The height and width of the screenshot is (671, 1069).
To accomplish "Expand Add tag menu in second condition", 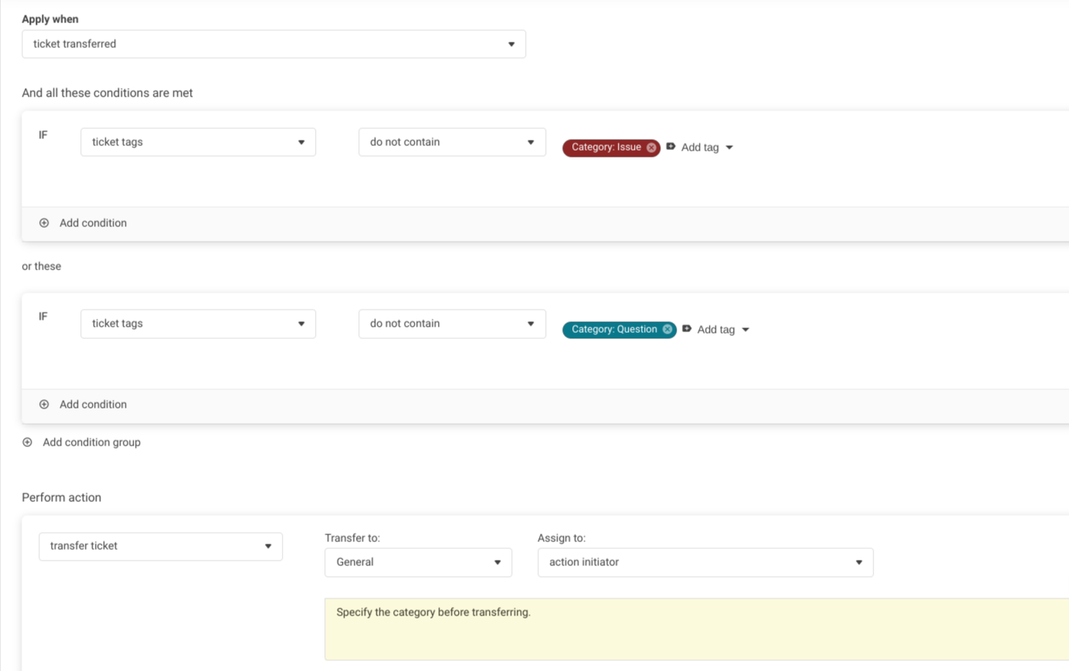I will tap(723, 330).
